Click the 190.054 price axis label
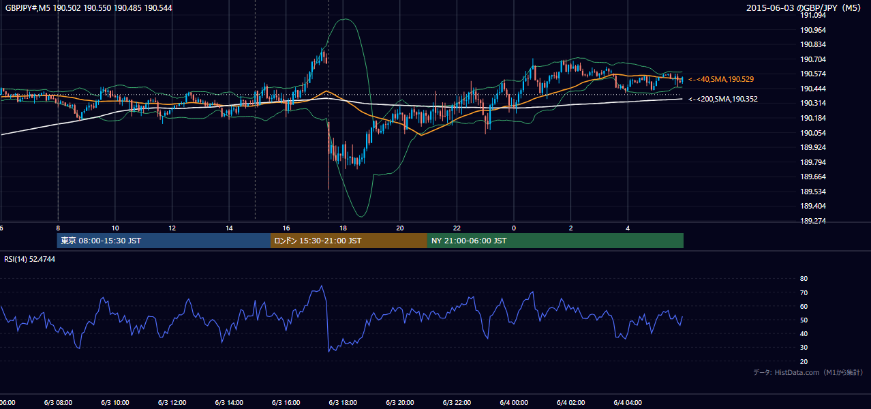The width and height of the screenshot is (871, 409). coord(812,133)
